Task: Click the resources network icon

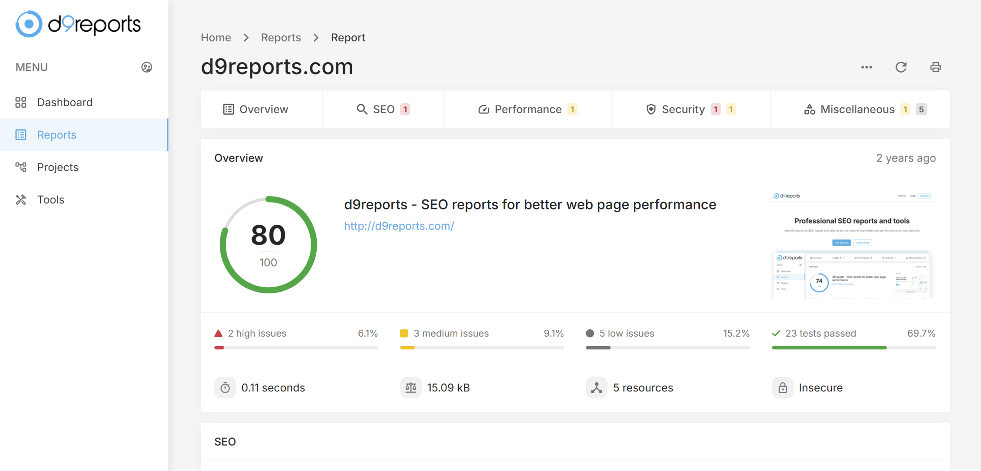Action: pos(596,388)
